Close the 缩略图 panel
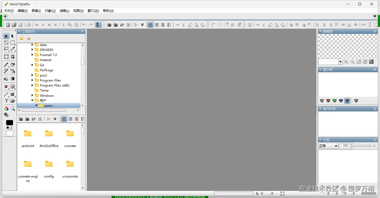 375,32
